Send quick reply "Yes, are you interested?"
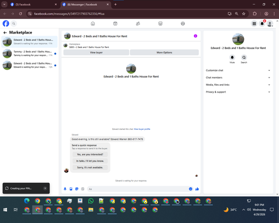This screenshot has height=223, width=279. click(x=90, y=154)
